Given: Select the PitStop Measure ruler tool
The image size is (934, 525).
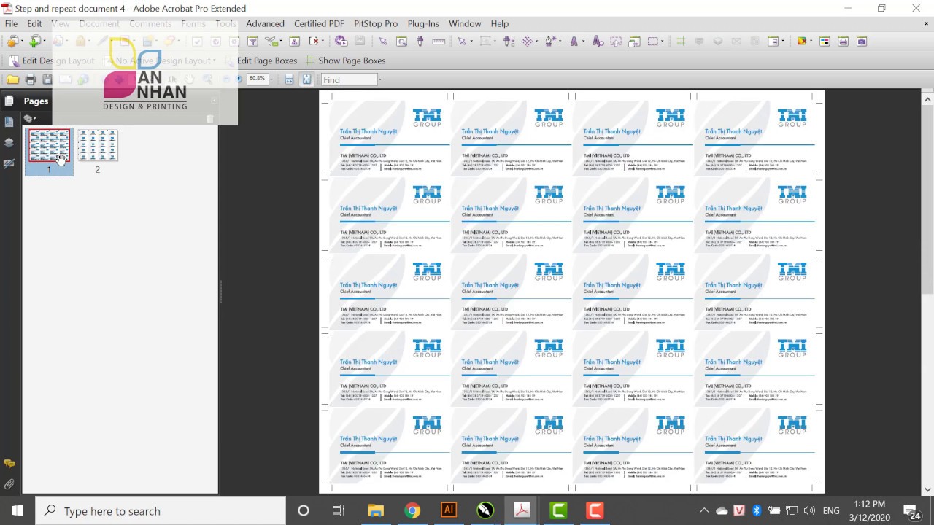Looking at the screenshot, I should point(439,42).
